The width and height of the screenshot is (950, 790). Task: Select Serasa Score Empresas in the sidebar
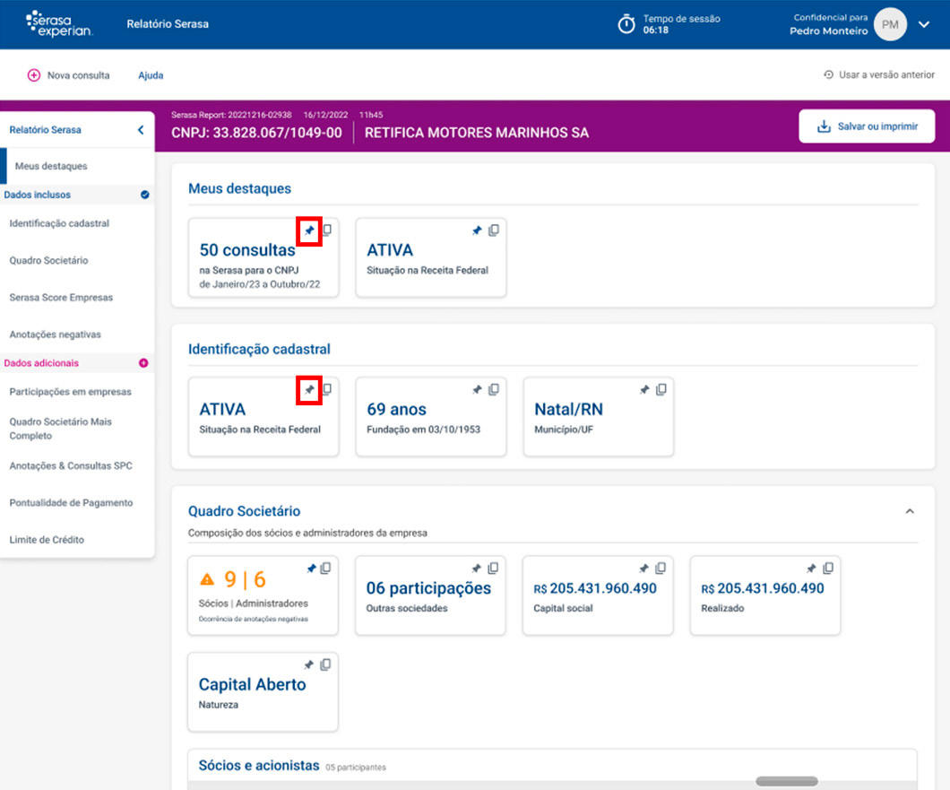(61, 297)
